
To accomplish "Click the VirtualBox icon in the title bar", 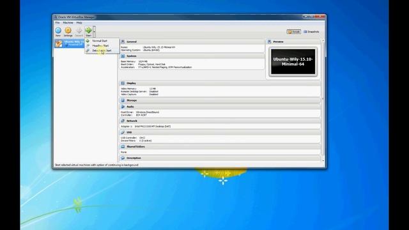I will (x=56, y=17).
